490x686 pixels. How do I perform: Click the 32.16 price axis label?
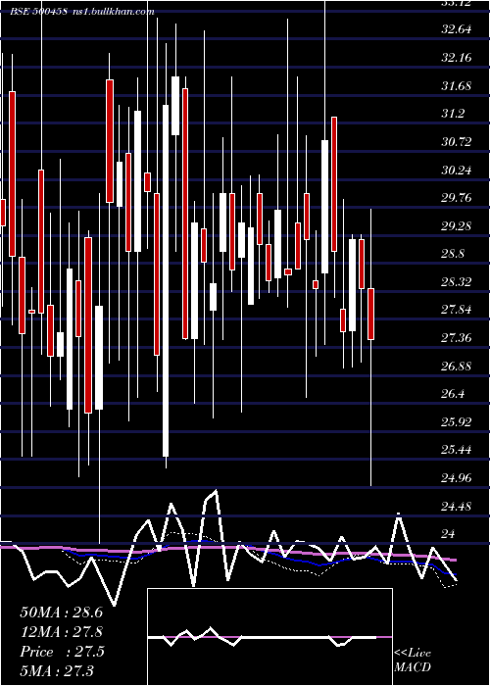(x=457, y=58)
